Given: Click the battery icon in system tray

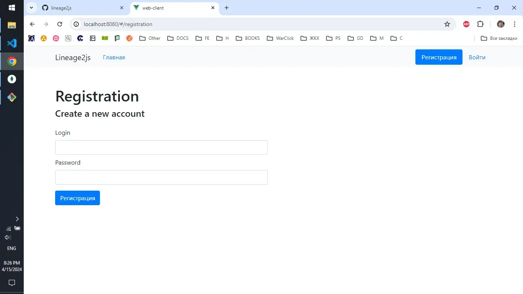Looking at the screenshot, I should click(x=17, y=228).
